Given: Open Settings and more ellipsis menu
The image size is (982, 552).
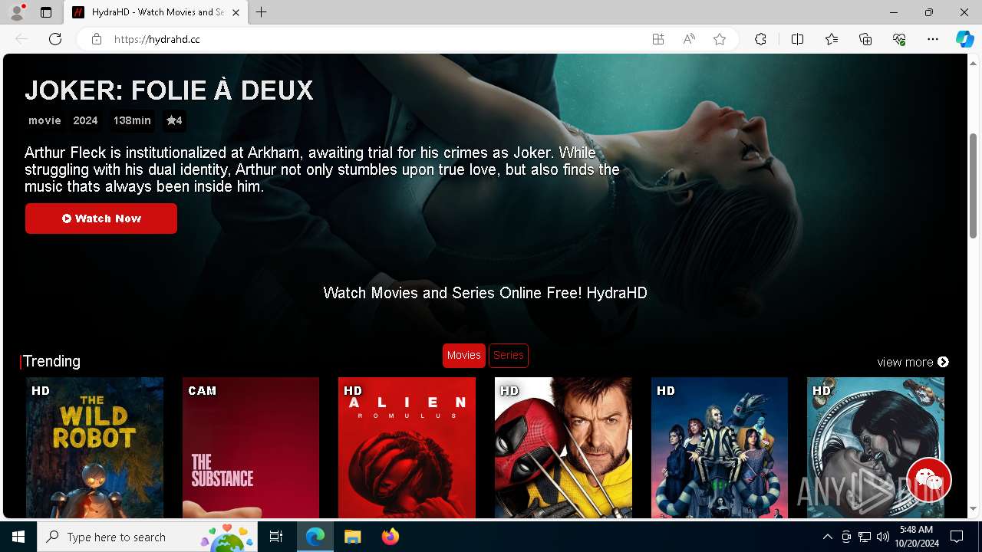Looking at the screenshot, I should click(933, 39).
